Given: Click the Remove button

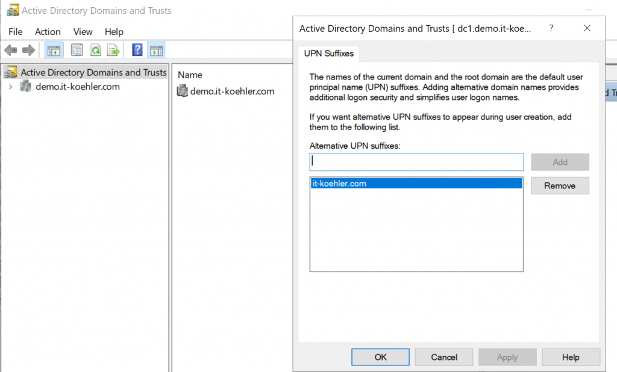Looking at the screenshot, I should click(x=560, y=185).
